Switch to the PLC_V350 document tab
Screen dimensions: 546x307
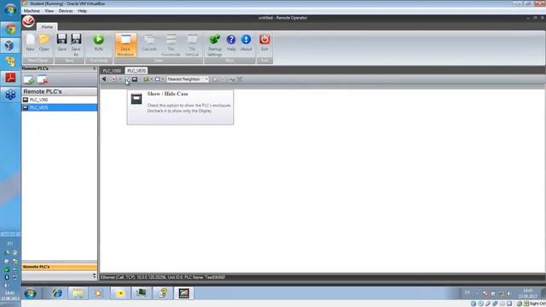coord(112,71)
